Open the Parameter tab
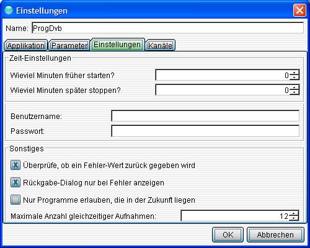 coord(69,45)
